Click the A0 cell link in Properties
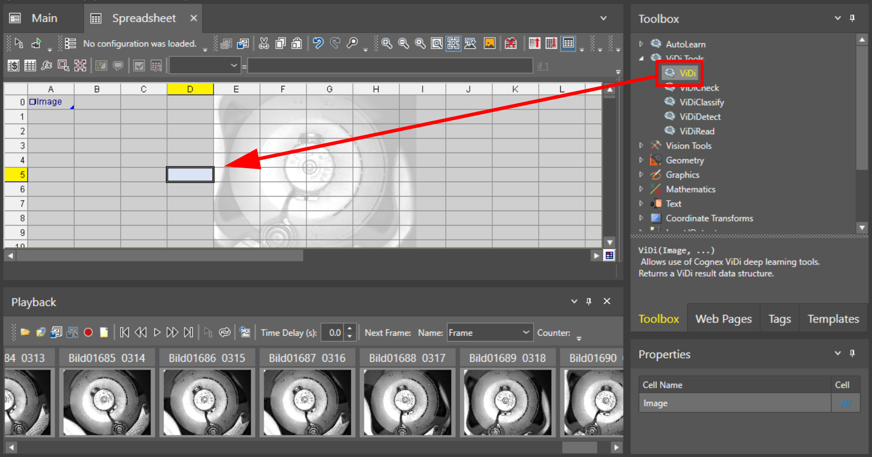Viewport: 872px width, 457px height. [x=845, y=404]
